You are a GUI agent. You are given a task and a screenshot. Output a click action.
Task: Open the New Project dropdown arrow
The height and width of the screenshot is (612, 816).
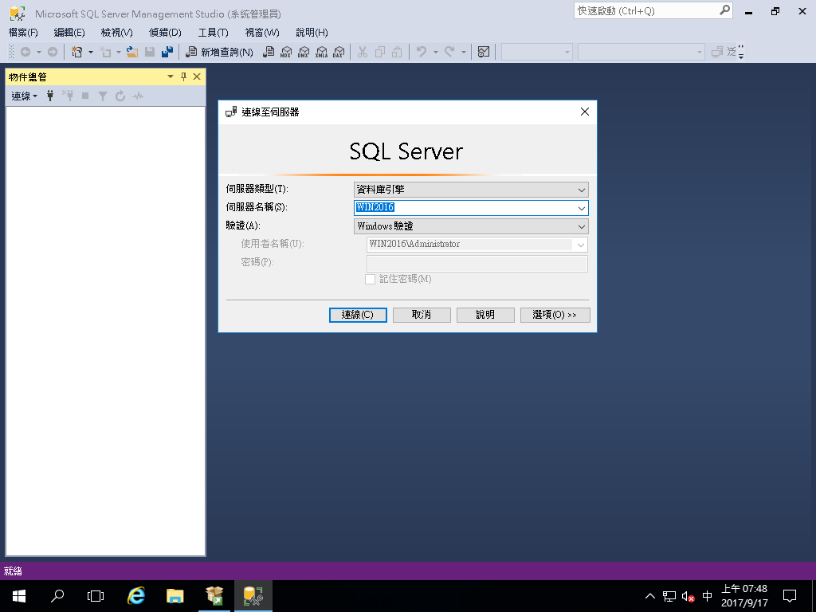click(91, 52)
